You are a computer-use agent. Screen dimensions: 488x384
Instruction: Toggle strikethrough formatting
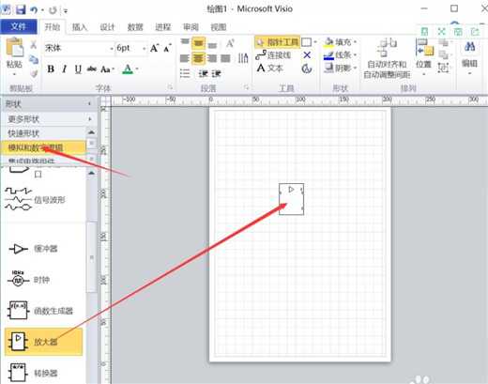[x=92, y=69]
